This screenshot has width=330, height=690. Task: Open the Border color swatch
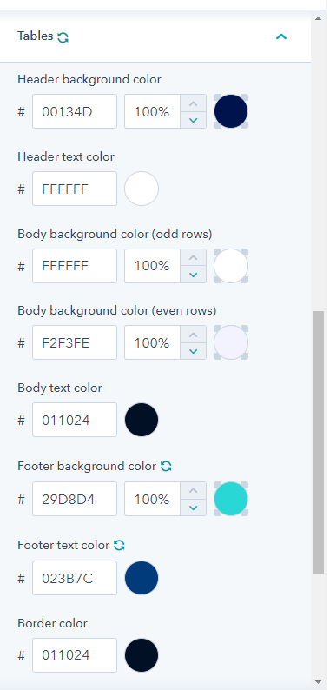click(x=142, y=655)
